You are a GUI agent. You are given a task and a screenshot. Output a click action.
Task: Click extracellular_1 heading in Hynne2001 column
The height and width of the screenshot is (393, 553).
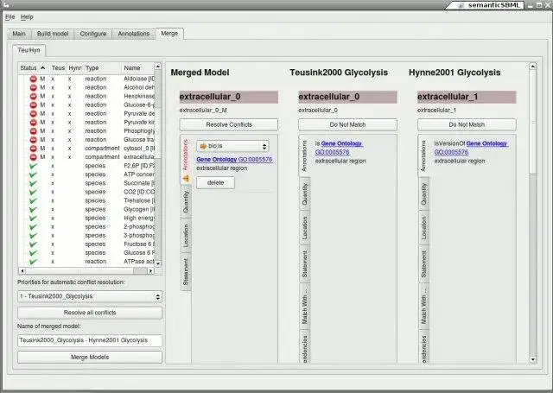(467, 97)
